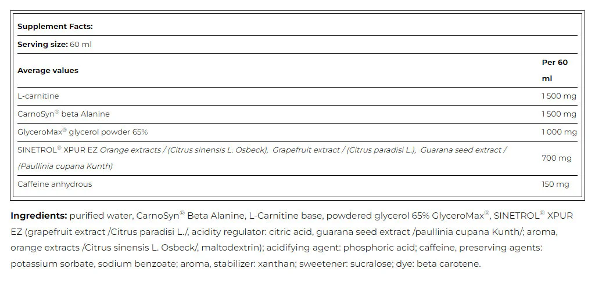This screenshot has width=595, height=290.
Task: Click the 150 mg caffeine amount
Action: 555,184
